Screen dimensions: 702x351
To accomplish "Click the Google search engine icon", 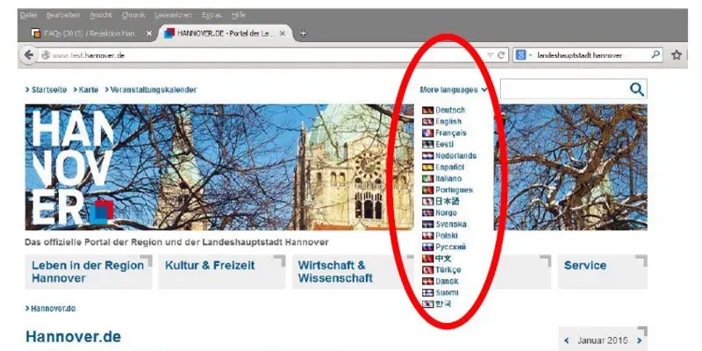I will 520,55.
